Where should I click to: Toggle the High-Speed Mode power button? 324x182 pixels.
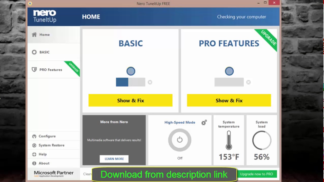(x=180, y=140)
